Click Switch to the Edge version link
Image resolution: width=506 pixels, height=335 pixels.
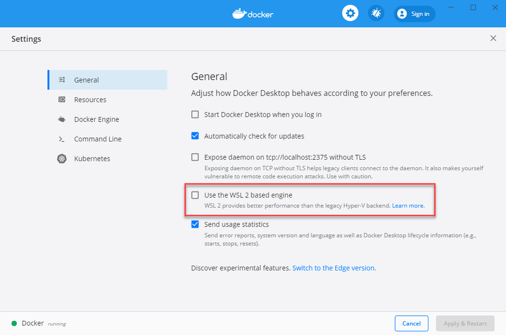click(x=334, y=268)
